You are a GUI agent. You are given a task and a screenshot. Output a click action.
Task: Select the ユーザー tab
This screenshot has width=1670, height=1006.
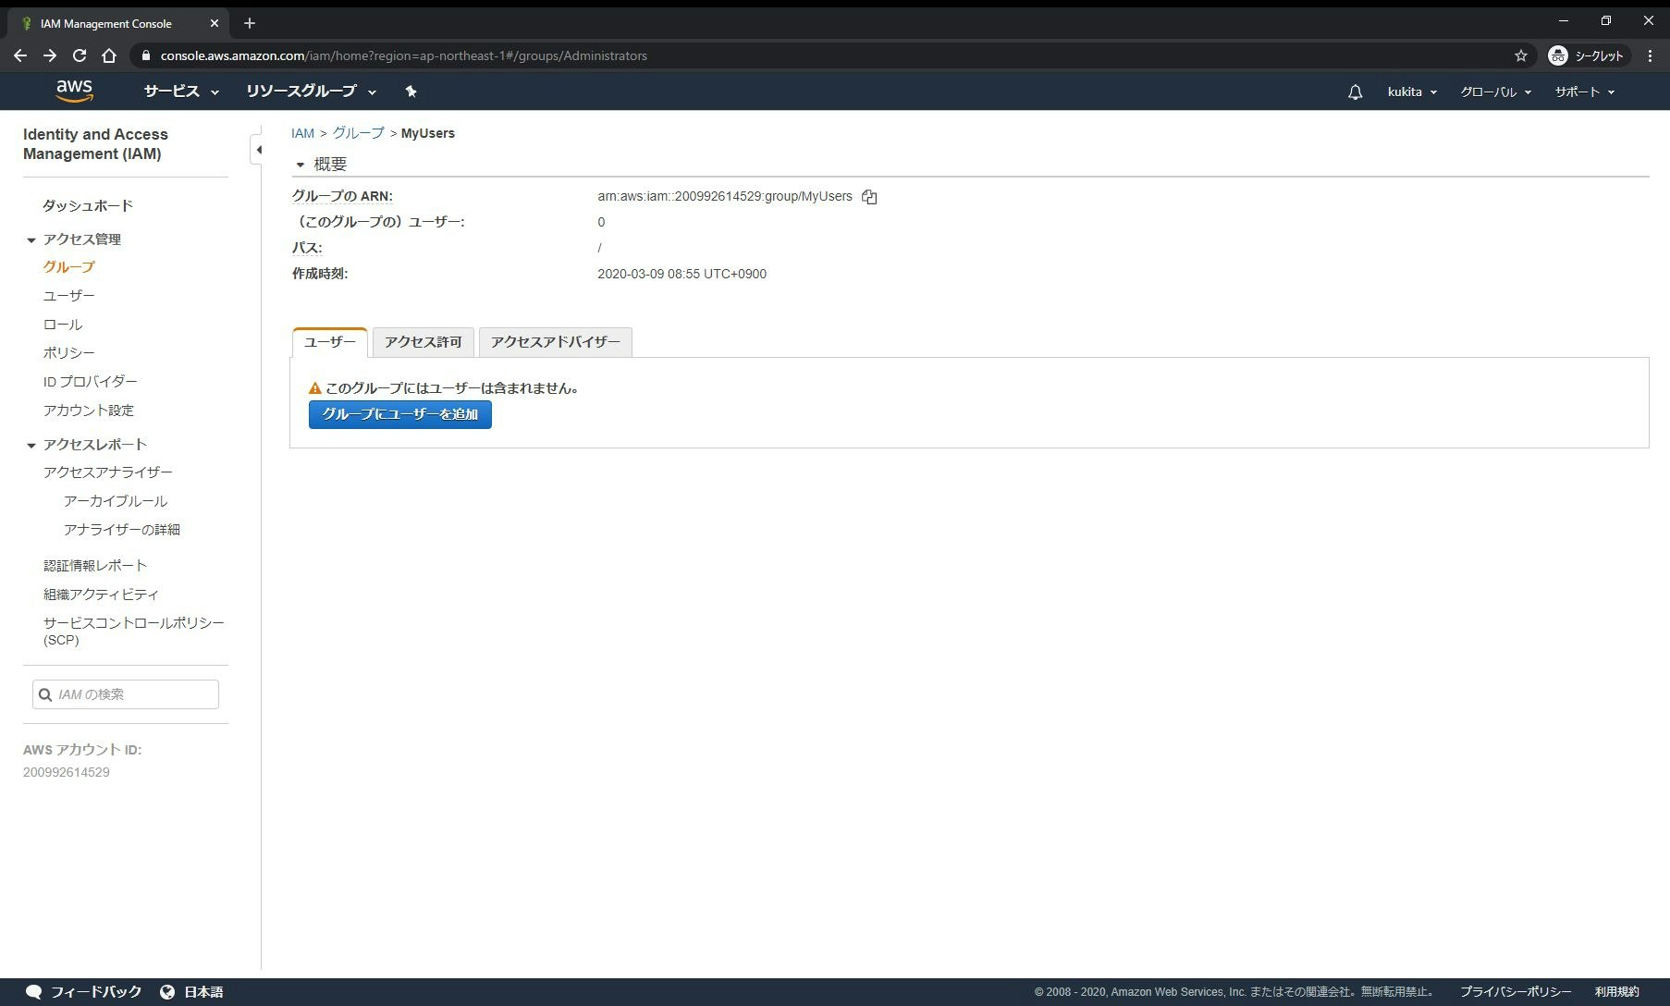click(x=330, y=341)
